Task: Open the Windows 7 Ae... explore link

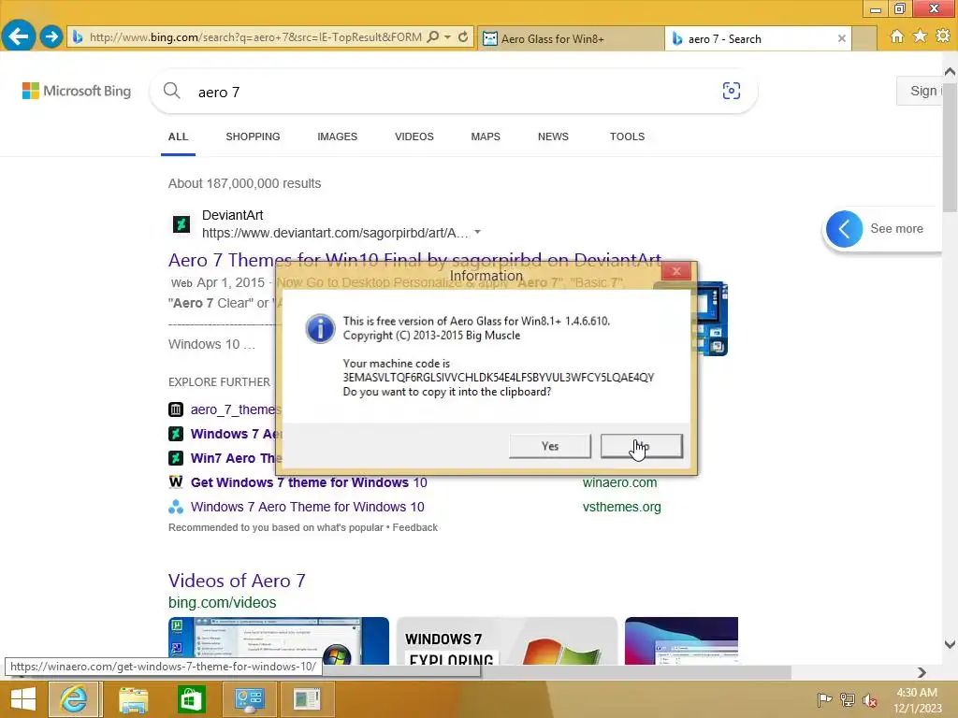Action: (236, 434)
